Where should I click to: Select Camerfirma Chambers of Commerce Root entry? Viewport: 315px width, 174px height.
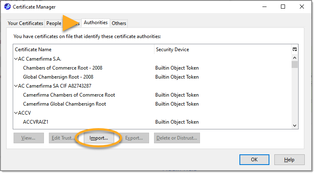69,95
